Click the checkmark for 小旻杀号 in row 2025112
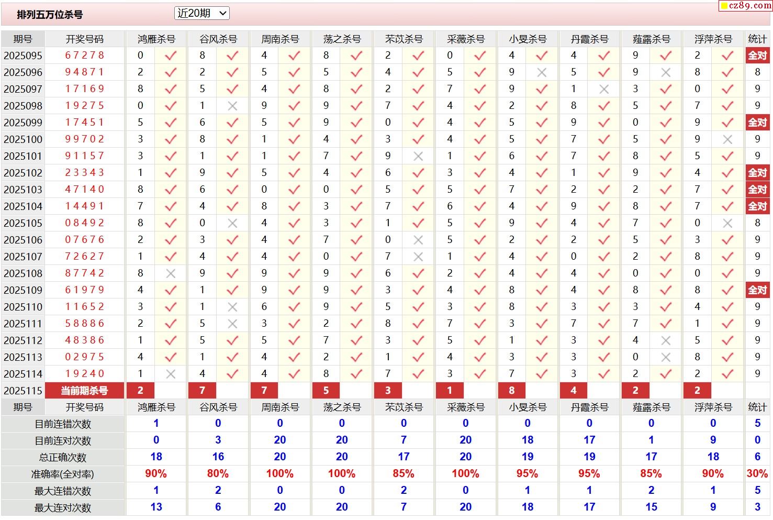 [x=542, y=340]
